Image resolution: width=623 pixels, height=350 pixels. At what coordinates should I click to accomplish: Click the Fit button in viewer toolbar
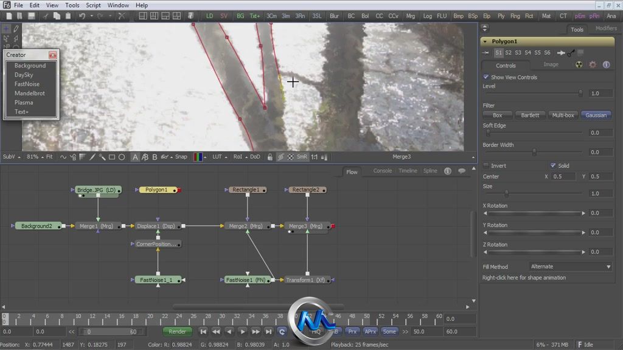[x=49, y=157]
